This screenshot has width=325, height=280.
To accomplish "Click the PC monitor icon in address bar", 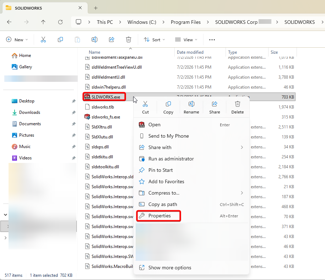I will coord(78,22).
